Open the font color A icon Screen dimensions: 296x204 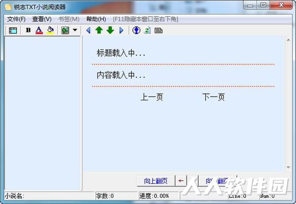(39, 30)
